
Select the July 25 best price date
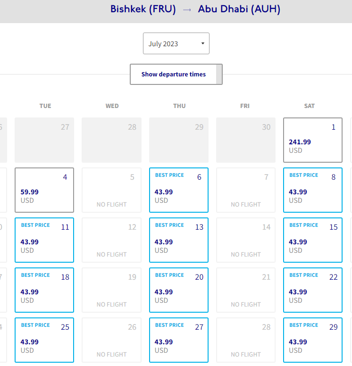pos(44,340)
